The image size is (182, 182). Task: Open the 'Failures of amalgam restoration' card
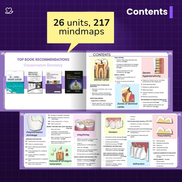[x=60, y=156]
